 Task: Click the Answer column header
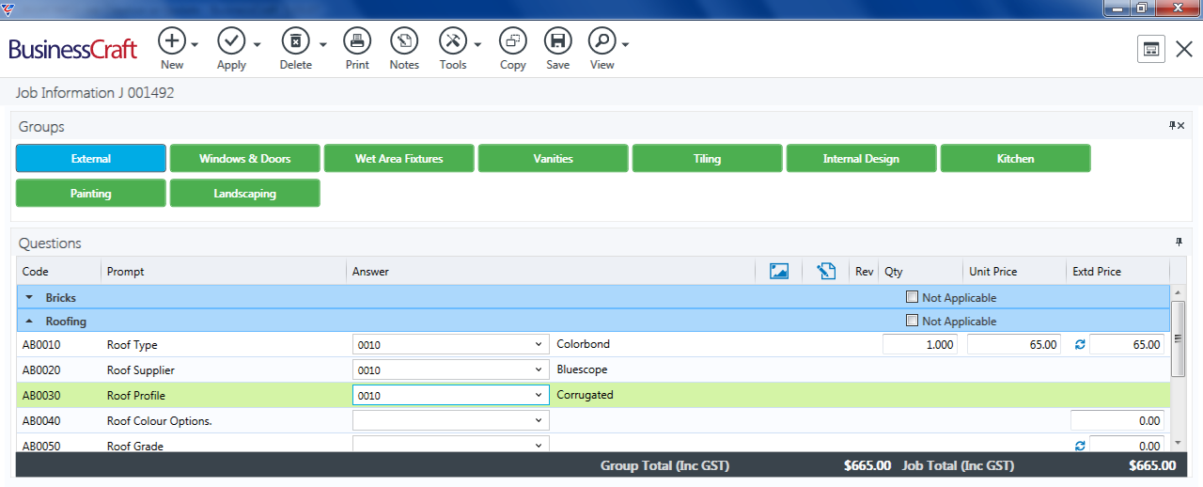pos(551,272)
